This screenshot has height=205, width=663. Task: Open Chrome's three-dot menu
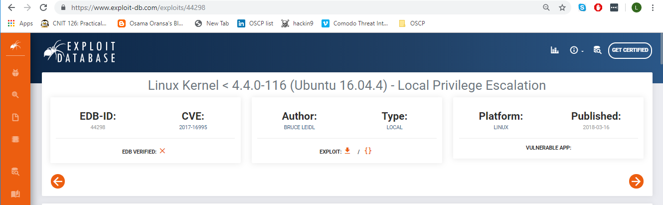coord(653,7)
